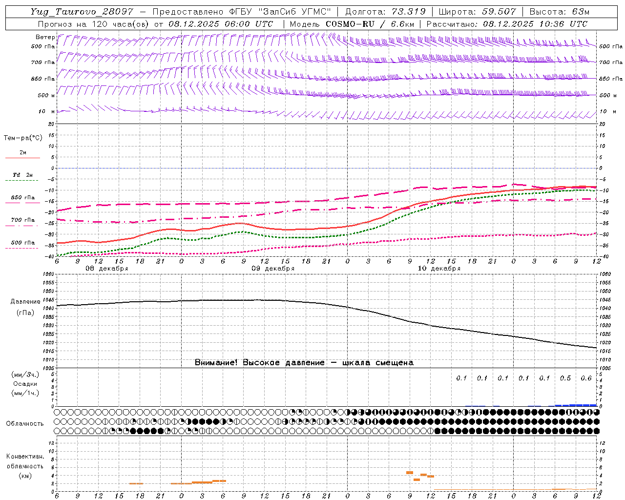Click the 08 декабря date label
625x500 pixels.
(107, 269)
